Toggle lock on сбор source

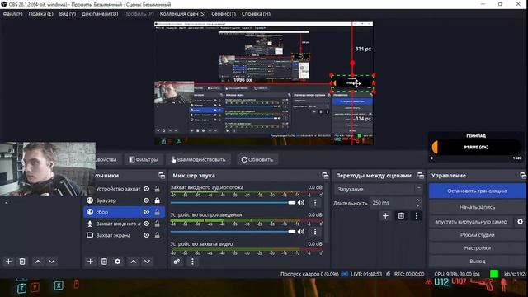click(157, 212)
